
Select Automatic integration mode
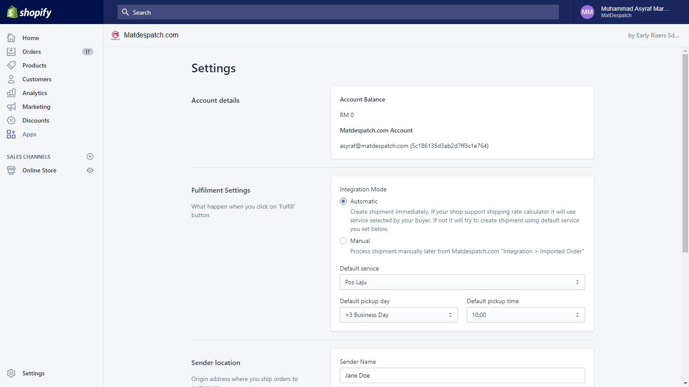point(343,201)
